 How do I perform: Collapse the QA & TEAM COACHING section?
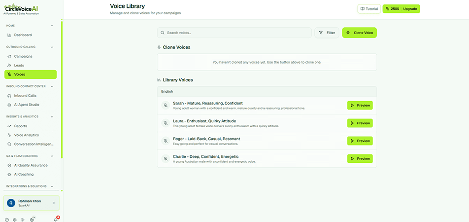(52, 156)
